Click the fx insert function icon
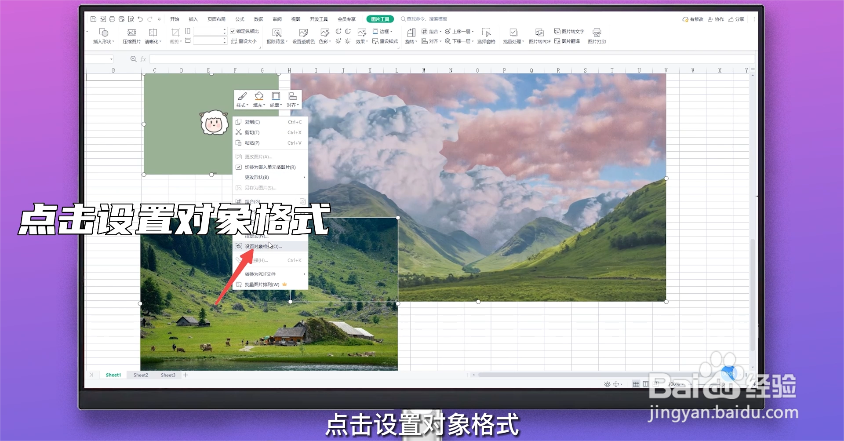 coord(143,59)
